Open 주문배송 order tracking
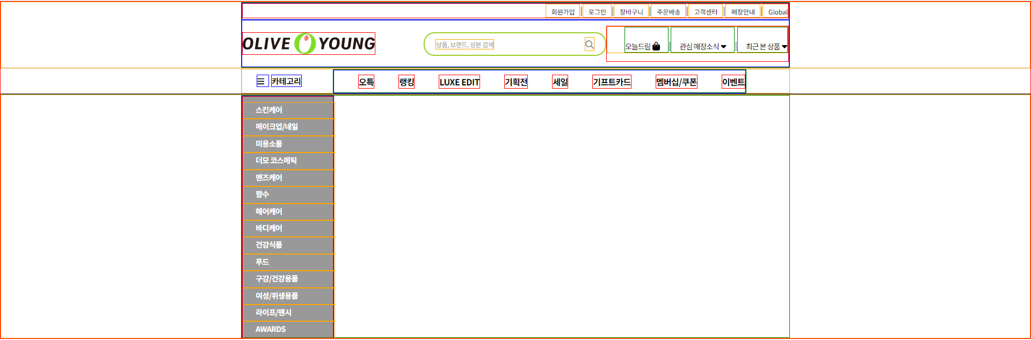Screen dimensions: 1031x340 [x=669, y=11]
